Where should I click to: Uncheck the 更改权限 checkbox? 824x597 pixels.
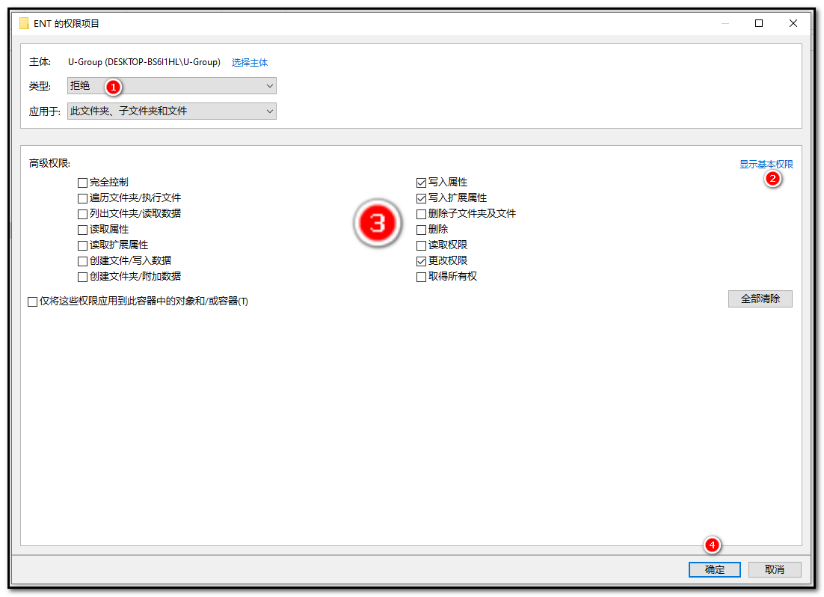(x=422, y=261)
